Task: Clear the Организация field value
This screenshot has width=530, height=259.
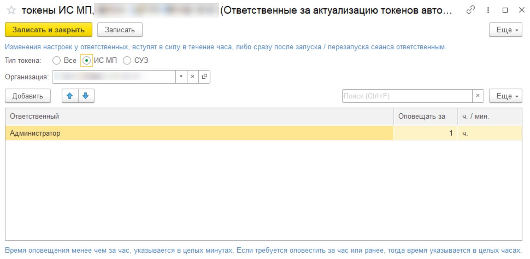Action: (x=193, y=77)
